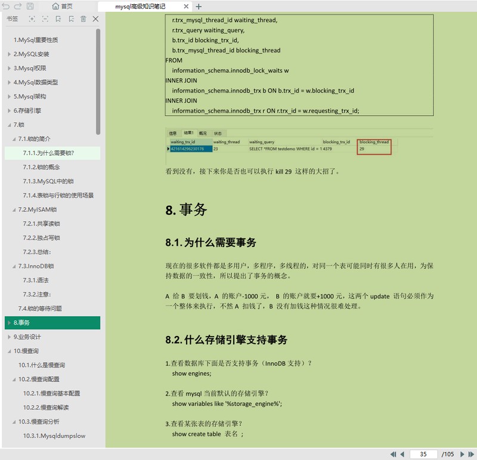The width and height of the screenshot is (477, 460).
Task: Delete bookmark trash icon
Action: point(83,19)
